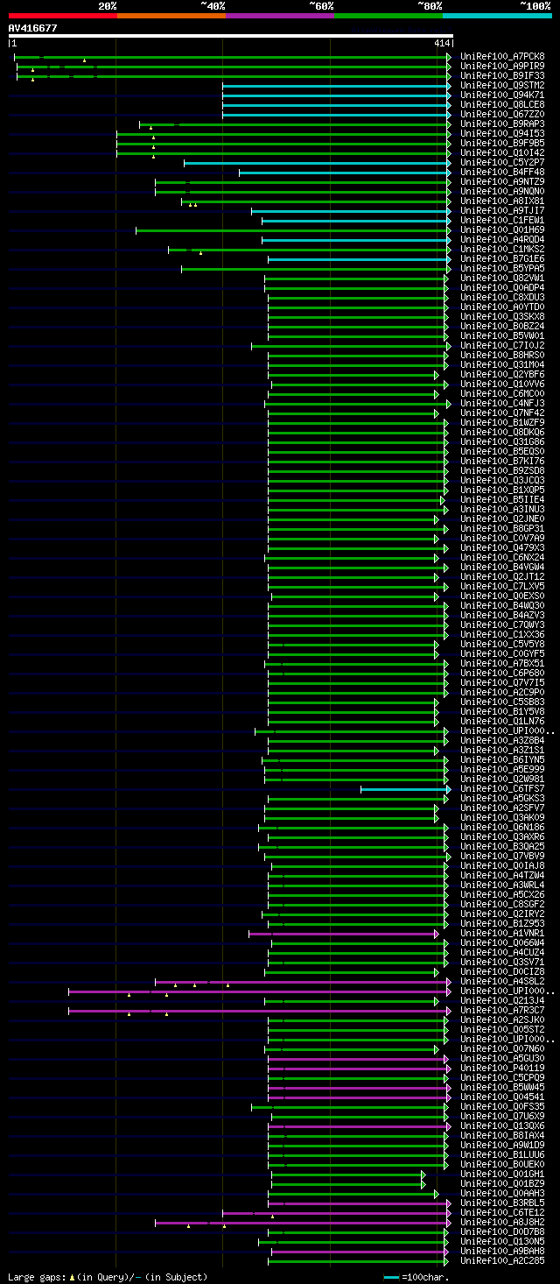Image resolution: width=560 pixels, height=1284 pixels.
Task: Click label UniRef100_C6TE12
Action: [x=502, y=1212]
